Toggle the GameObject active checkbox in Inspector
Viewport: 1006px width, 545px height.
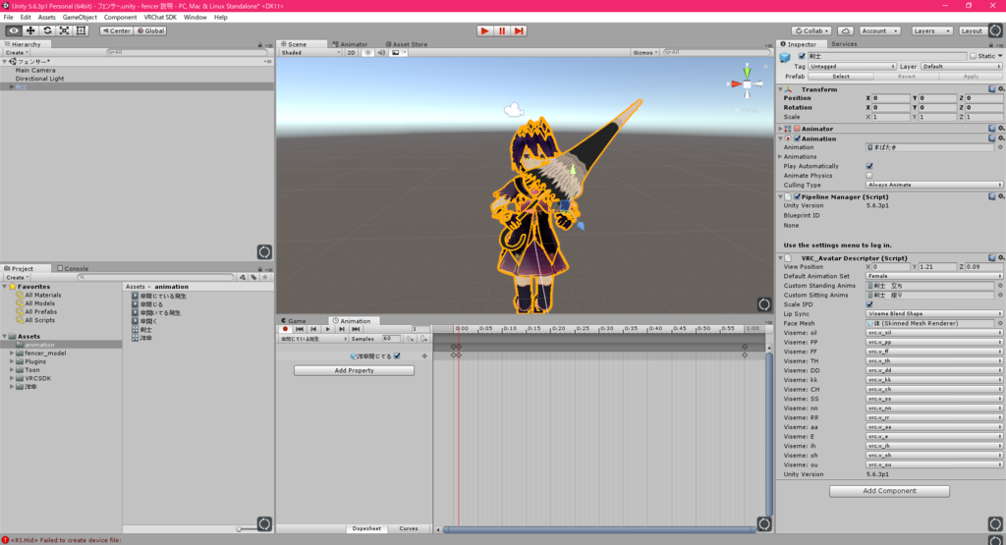[x=802, y=56]
